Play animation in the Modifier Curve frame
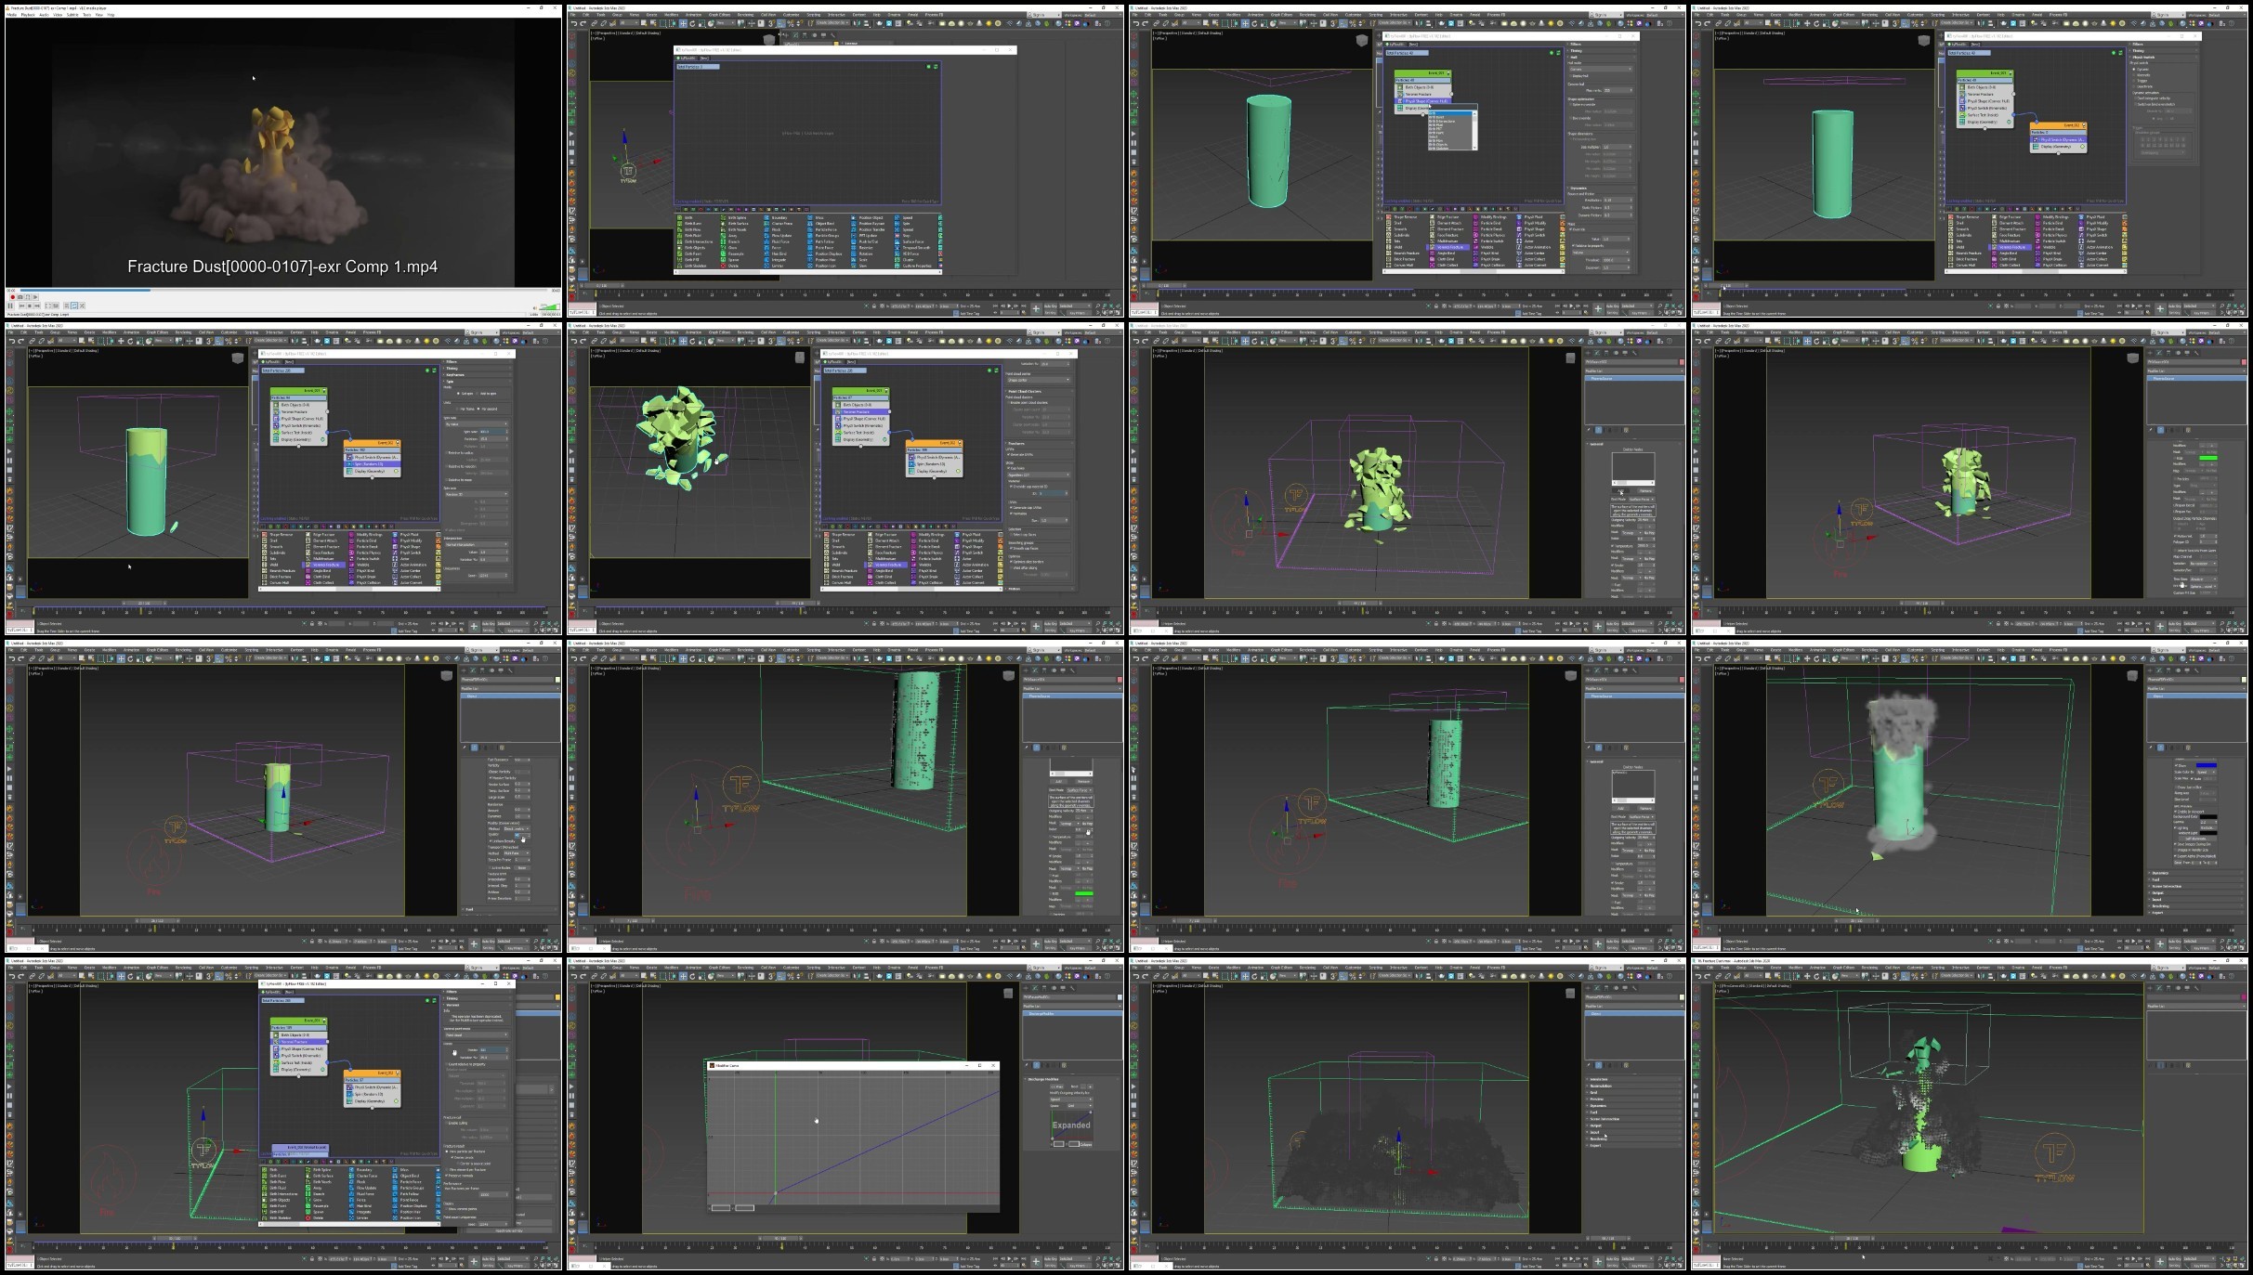 1010,1258
